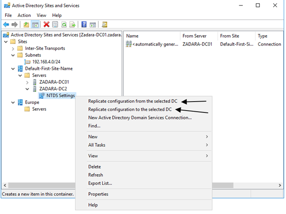The height and width of the screenshot is (214, 286).
Task: Click the NTDS Settings icon
Action: point(42,96)
